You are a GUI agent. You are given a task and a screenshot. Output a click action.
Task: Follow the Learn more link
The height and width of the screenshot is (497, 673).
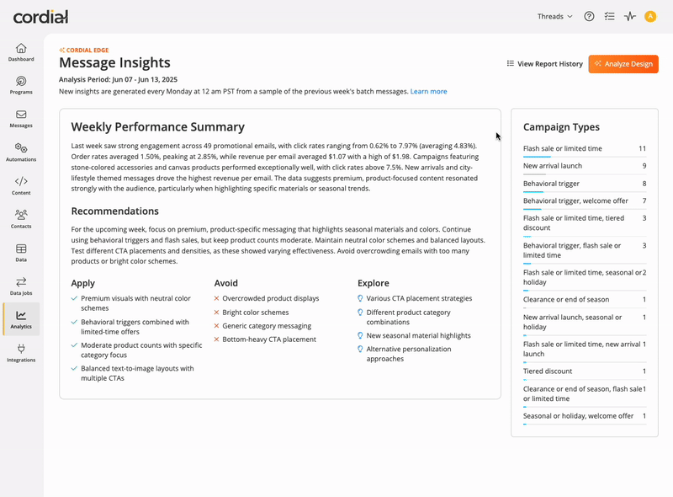pyautogui.click(x=428, y=92)
